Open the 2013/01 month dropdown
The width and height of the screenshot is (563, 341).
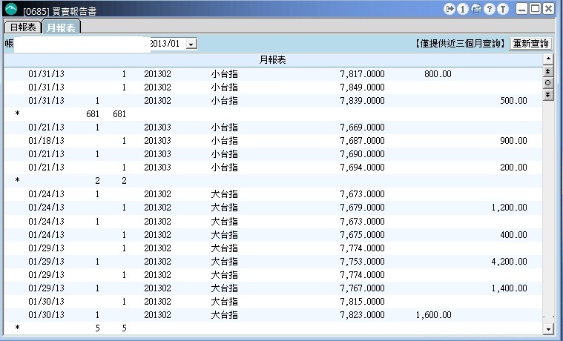[191, 44]
